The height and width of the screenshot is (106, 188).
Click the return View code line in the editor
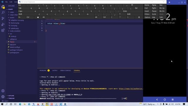coord(56,24)
